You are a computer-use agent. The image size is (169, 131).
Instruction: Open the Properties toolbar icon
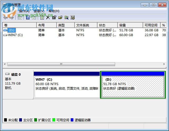[x=54, y=17]
